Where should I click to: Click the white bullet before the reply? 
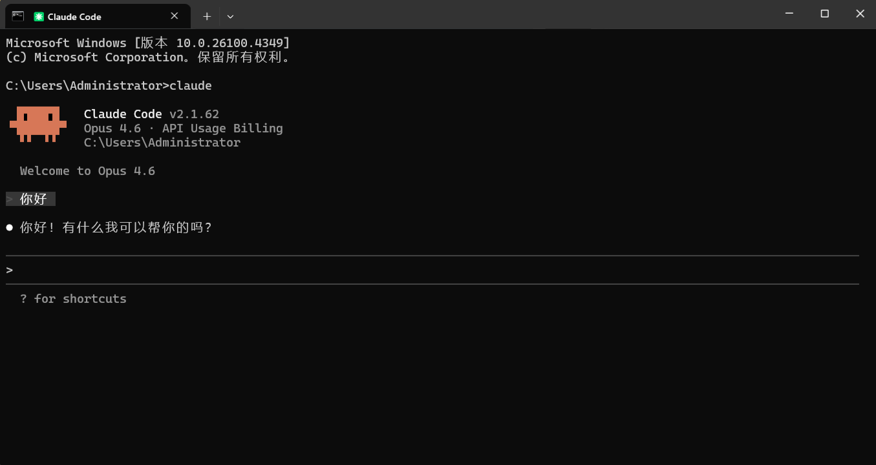(x=10, y=227)
